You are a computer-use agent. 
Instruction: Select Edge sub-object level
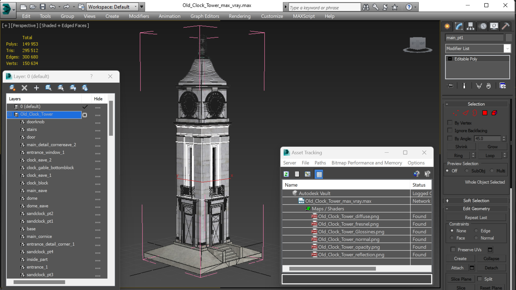(x=465, y=113)
